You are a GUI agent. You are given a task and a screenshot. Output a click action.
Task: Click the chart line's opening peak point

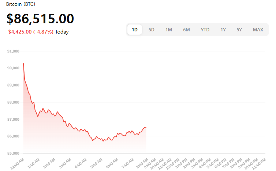(23, 63)
